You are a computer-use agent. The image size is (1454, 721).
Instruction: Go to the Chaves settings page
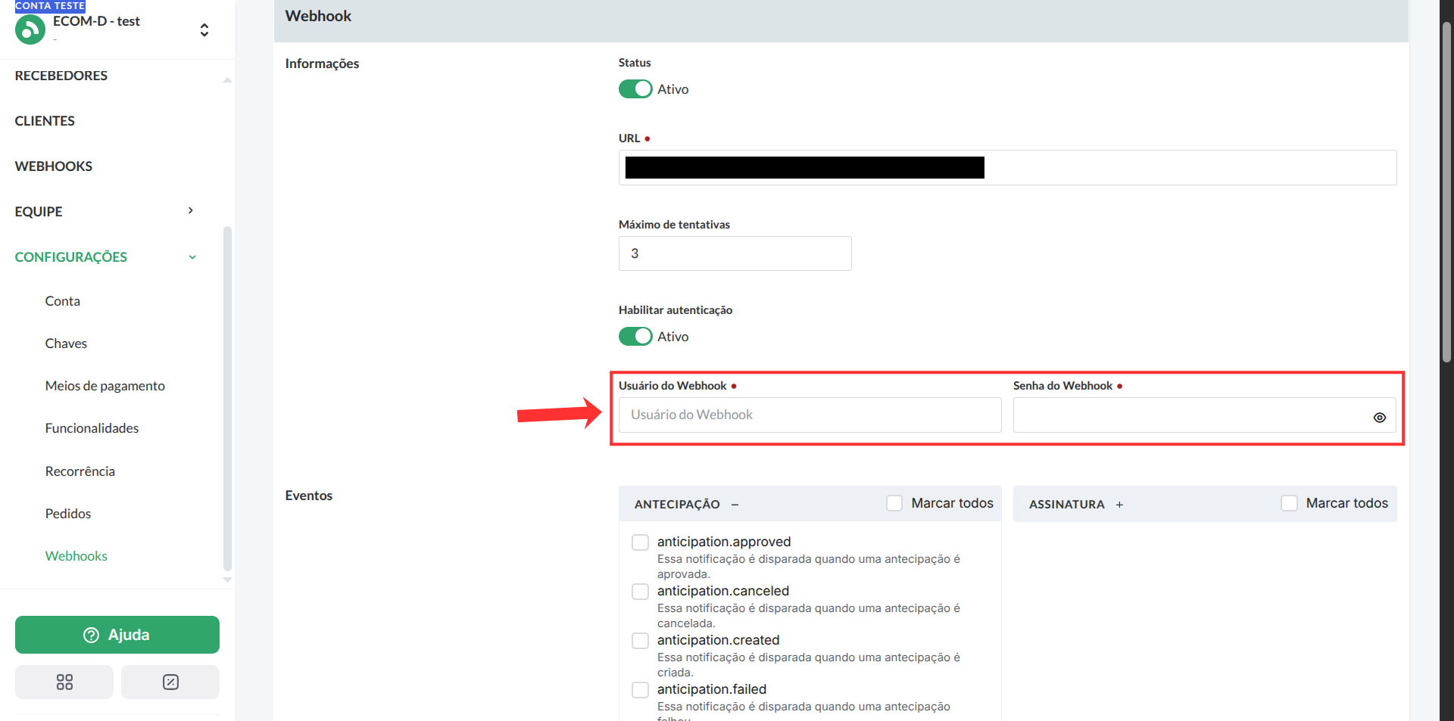(66, 343)
